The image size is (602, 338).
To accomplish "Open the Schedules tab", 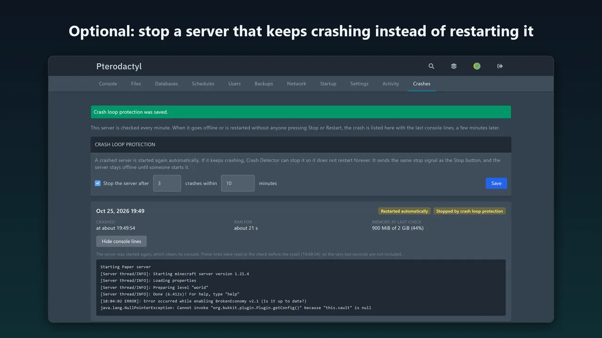I will point(203,84).
